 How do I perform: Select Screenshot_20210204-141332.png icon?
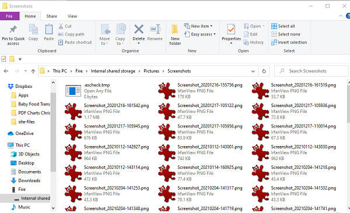pos(260,194)
